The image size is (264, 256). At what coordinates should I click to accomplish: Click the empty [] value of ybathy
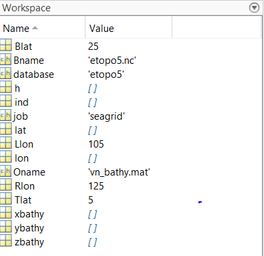pyautogui.click(x=93, y=228)
